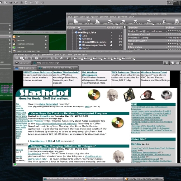Select the Cinema mailing list folder
The image size is (181, 181).
coord(87,39)
